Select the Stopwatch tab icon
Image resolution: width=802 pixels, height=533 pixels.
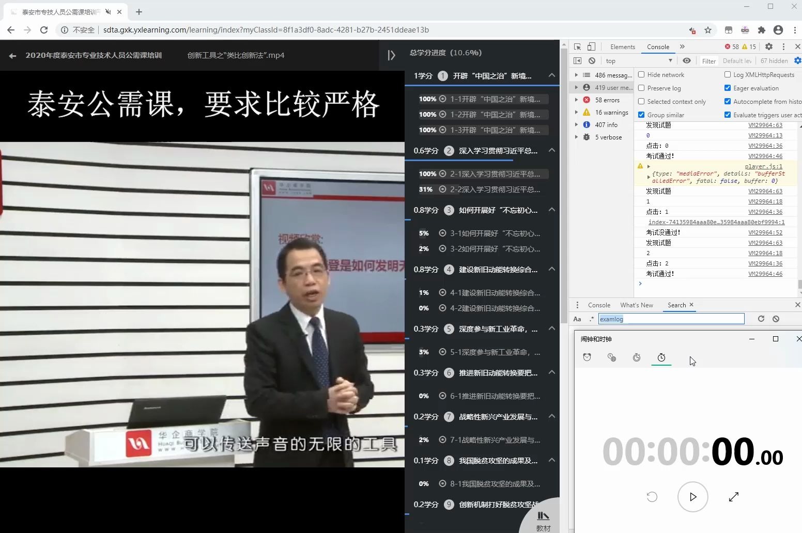tap(661, 357)
